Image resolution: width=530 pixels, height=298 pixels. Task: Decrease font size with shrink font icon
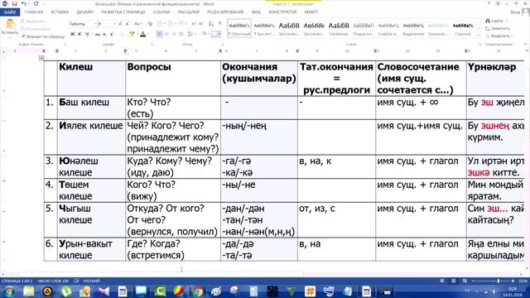[x=127, y=24]
